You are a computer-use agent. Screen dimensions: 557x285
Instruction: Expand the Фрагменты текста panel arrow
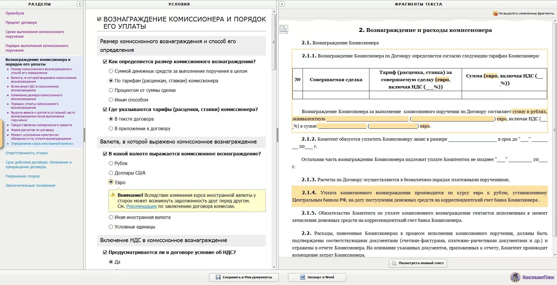tap(282, 4)
